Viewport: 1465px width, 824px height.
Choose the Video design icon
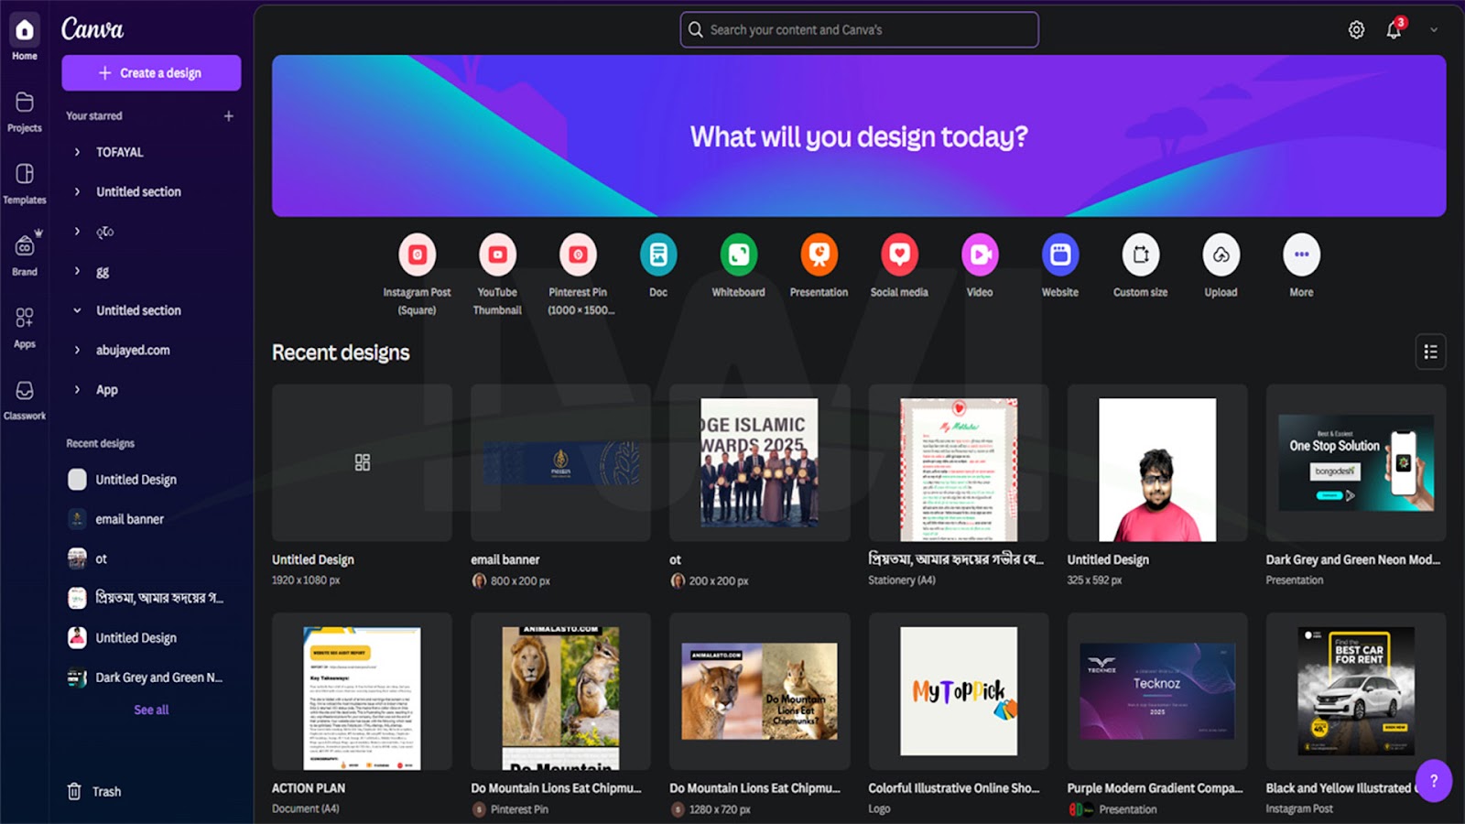[x=980, y=255]
